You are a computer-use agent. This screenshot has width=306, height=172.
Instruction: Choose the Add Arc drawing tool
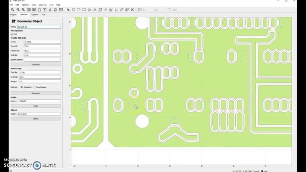pos(79,10)
